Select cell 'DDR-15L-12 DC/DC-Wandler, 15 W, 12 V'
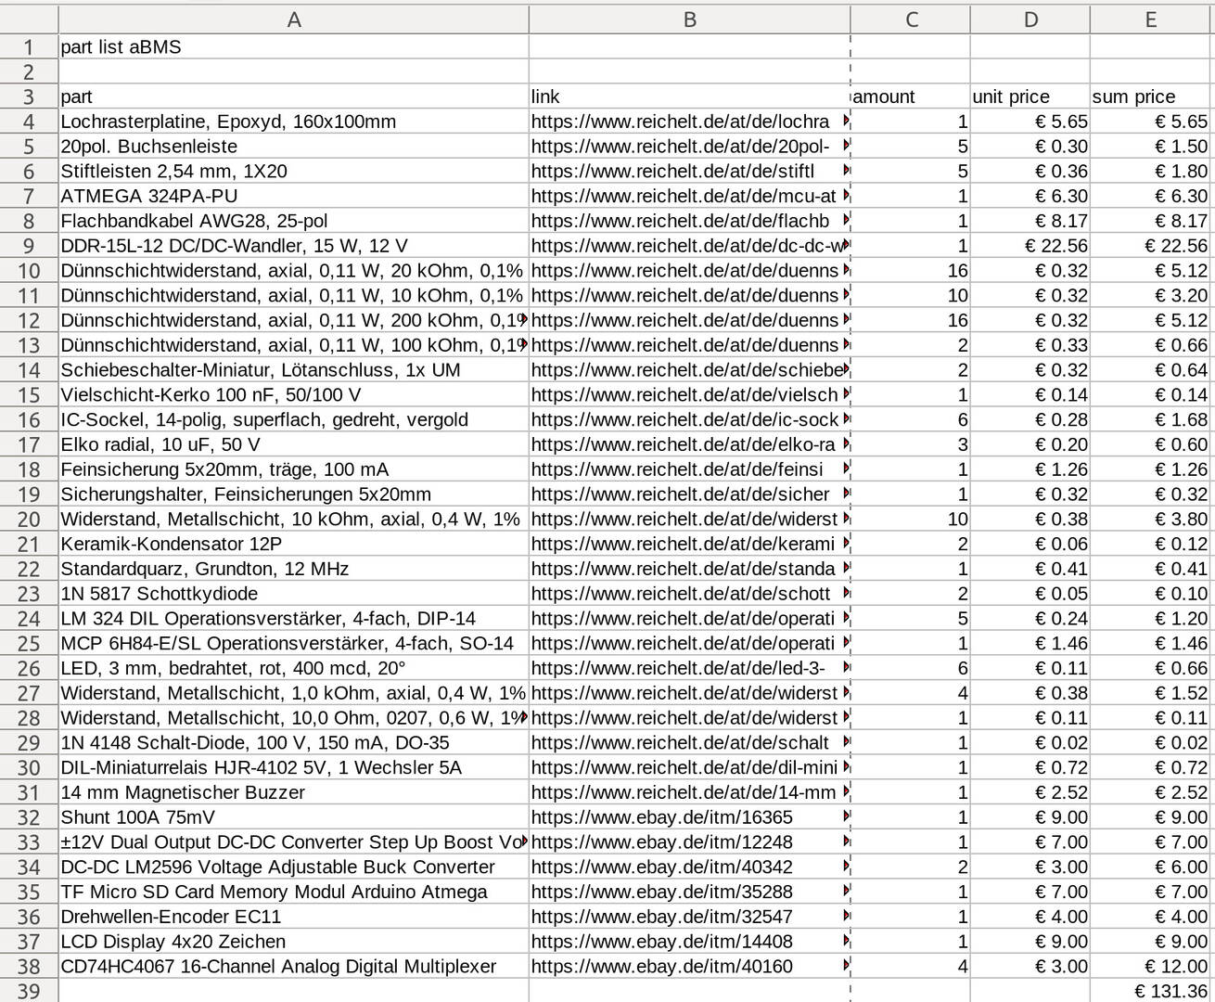The height and width of the screenshot is (1002, 1215). (x=294, y=246)
